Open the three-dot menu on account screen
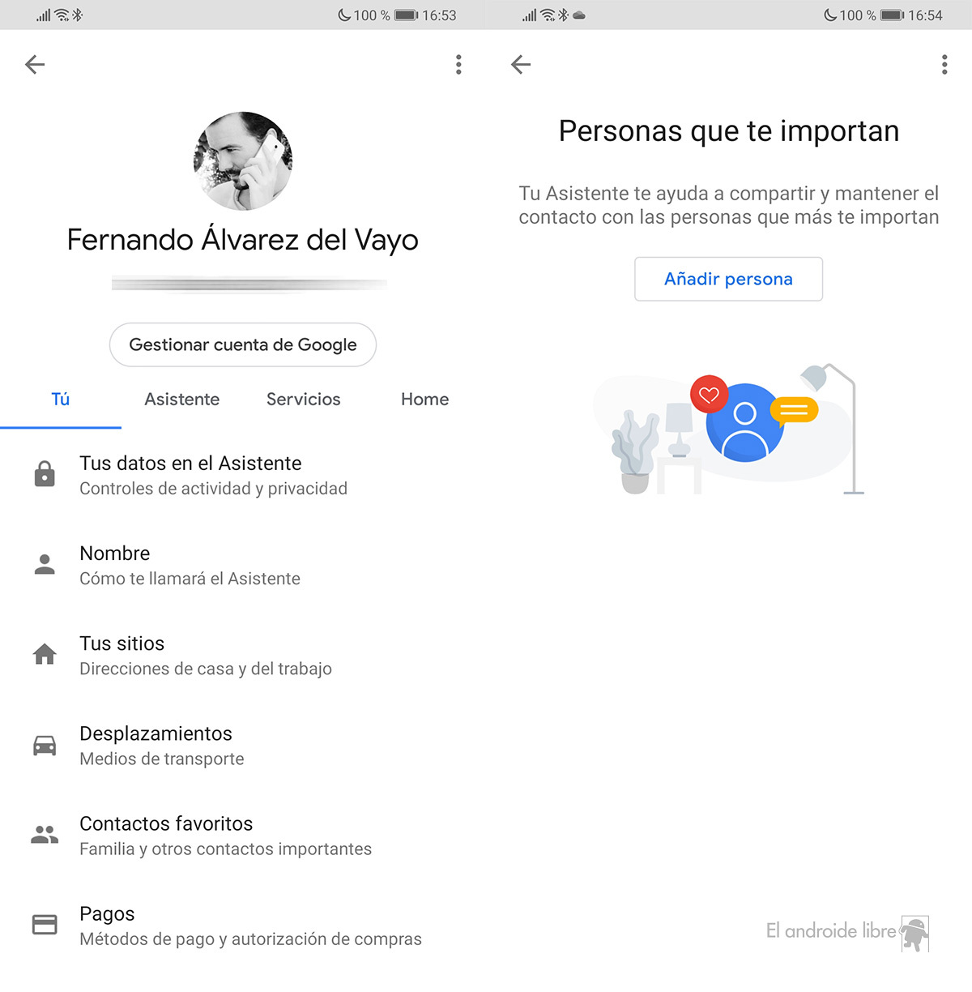Image resolution: width=972 pixels, height=992 pixels. 458,65
